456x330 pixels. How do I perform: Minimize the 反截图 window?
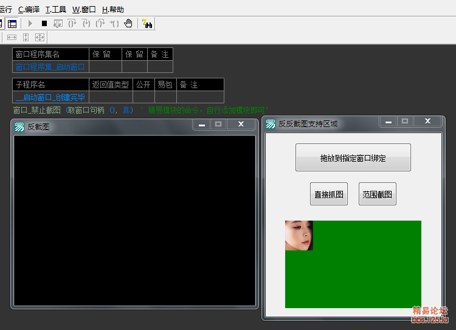point(202,125)
